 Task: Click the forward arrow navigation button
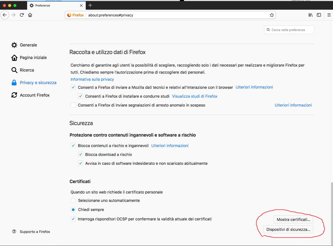coord(13,15)
